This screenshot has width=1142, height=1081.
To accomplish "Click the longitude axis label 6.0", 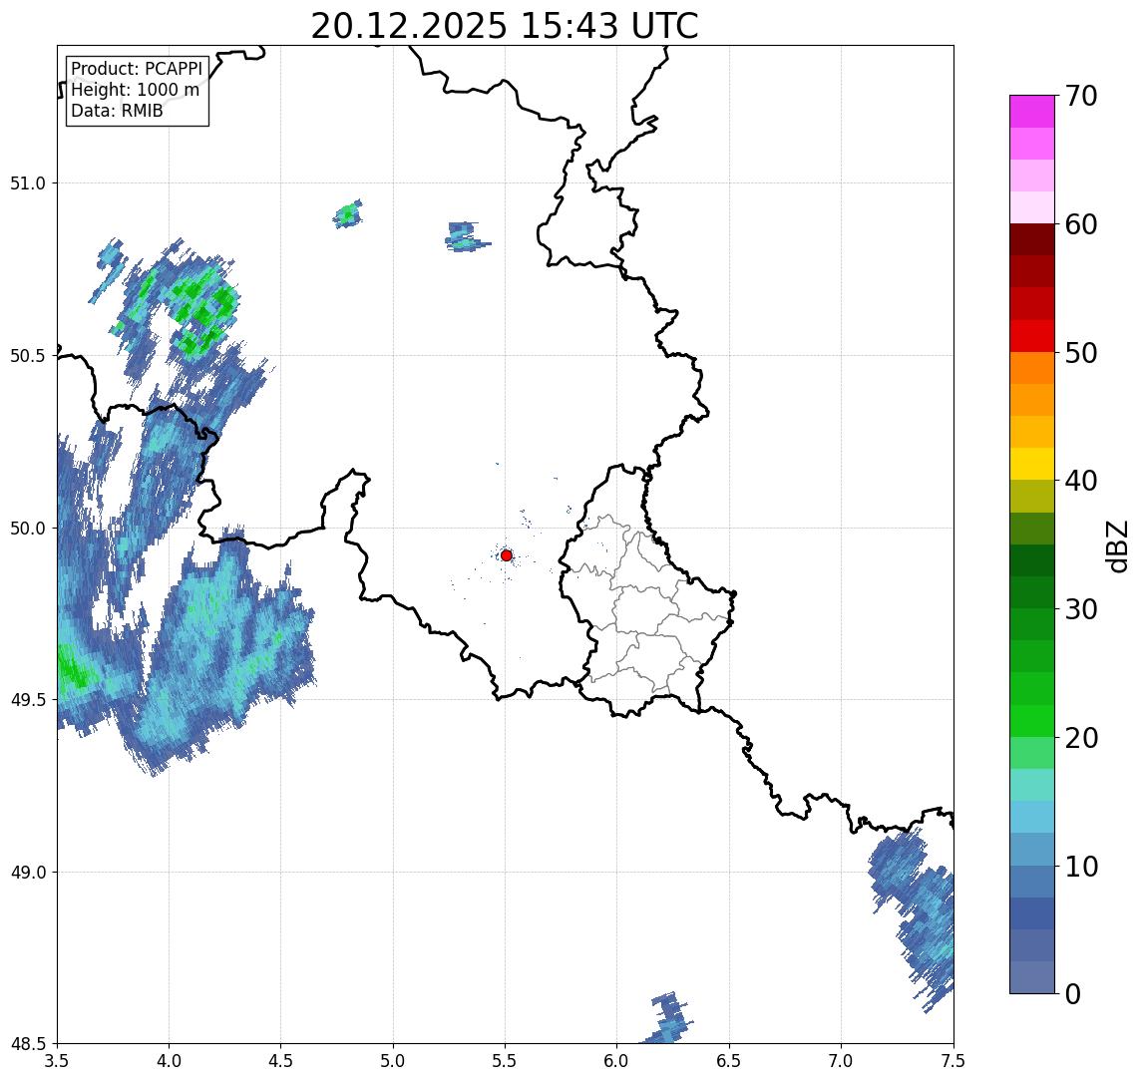I will (x=617, y=1061).
